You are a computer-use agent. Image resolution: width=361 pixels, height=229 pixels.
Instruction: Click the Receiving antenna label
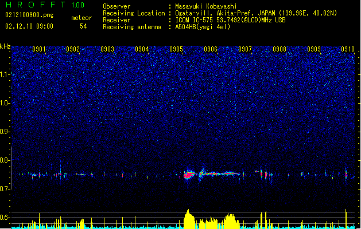tap(132, 27)
